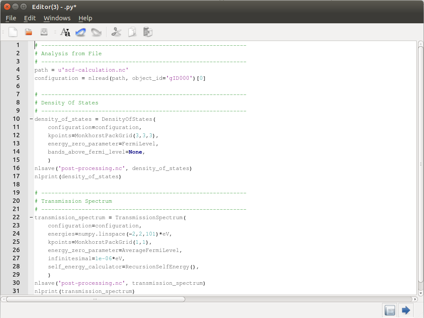Viewport: 424px width, 318px height.
Task: Maximize the Editor window
Action: (x=24, y=7)
